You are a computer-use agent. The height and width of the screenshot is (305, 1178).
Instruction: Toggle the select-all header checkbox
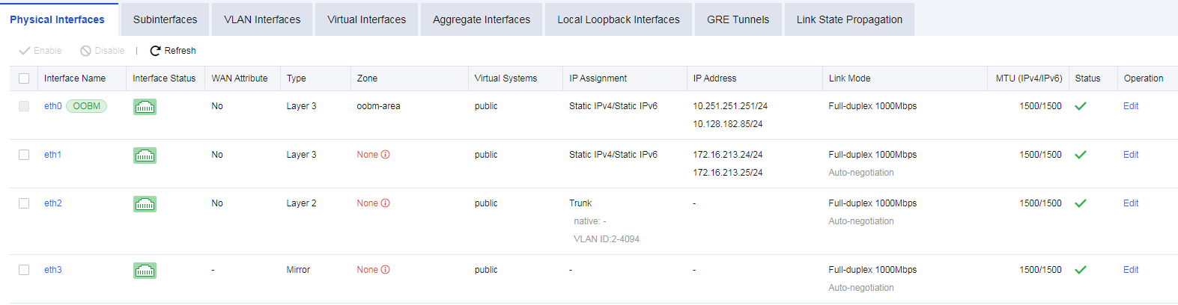(x=24, y=78)
